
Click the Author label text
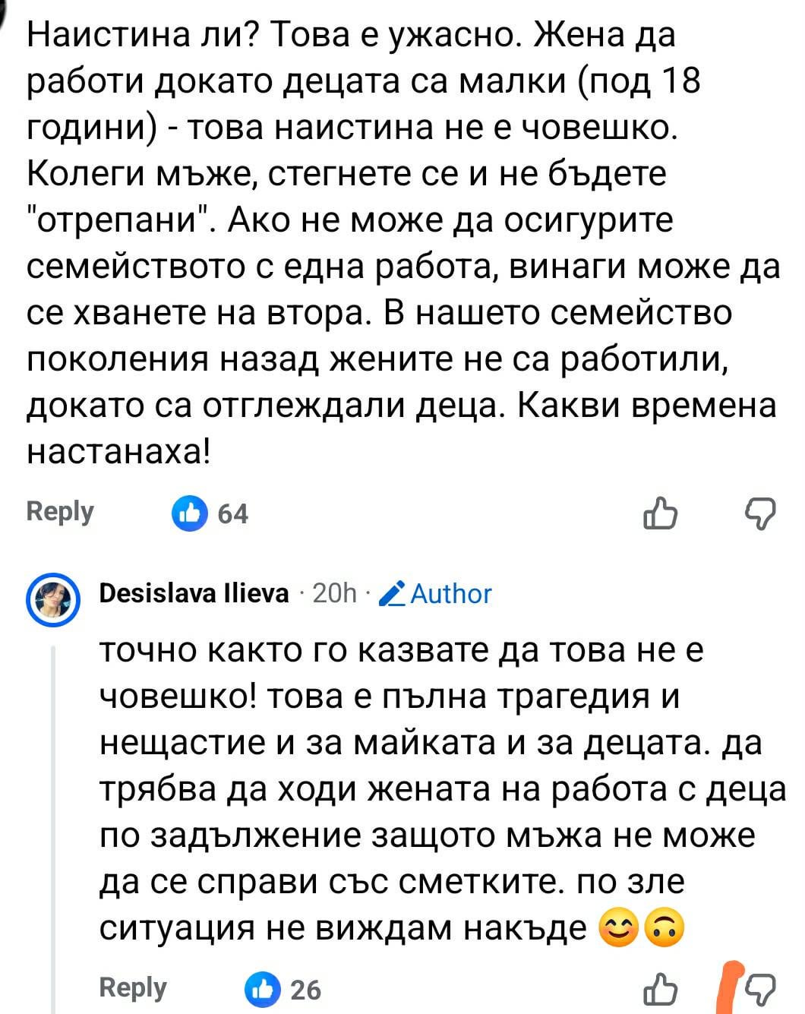click(x=451, y=593)
